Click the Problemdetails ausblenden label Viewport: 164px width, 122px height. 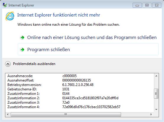34,64
